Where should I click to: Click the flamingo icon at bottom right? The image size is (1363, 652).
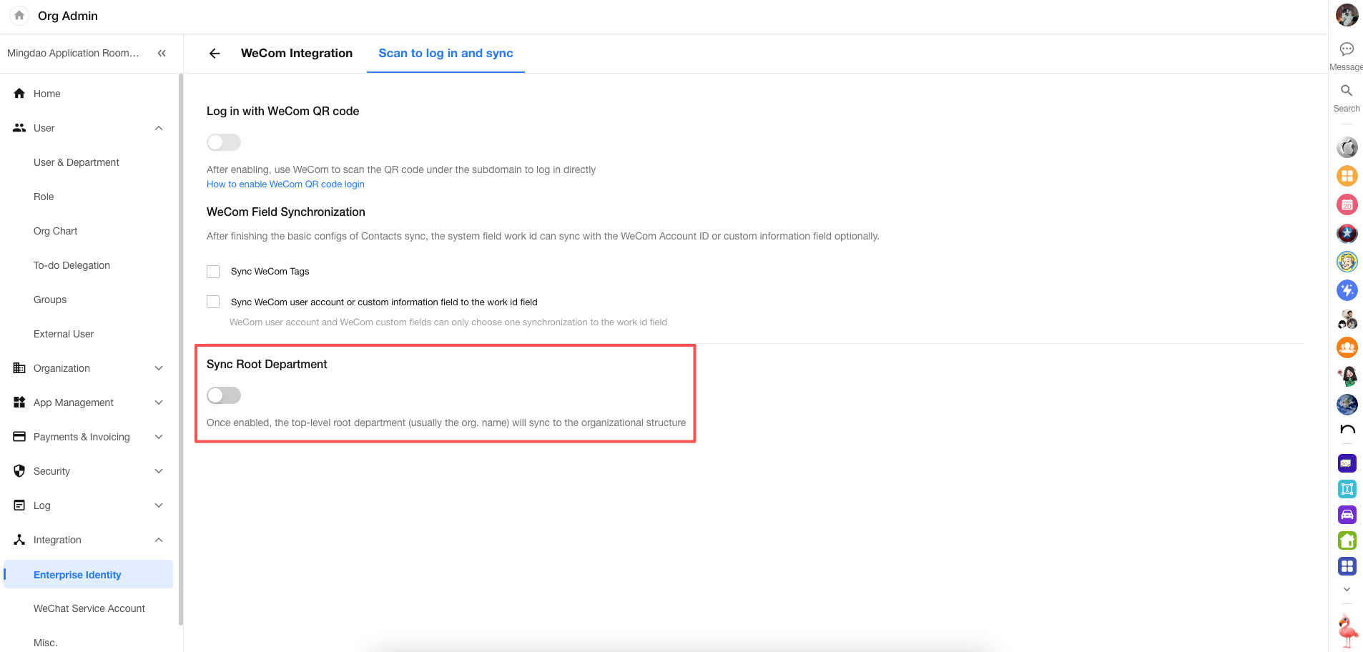[1347, 631]
